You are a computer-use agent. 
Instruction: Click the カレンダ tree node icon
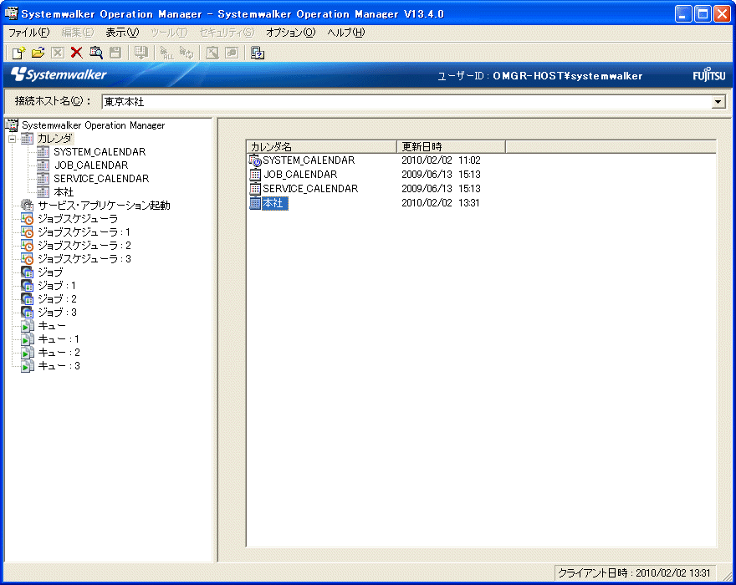[28, 139]
